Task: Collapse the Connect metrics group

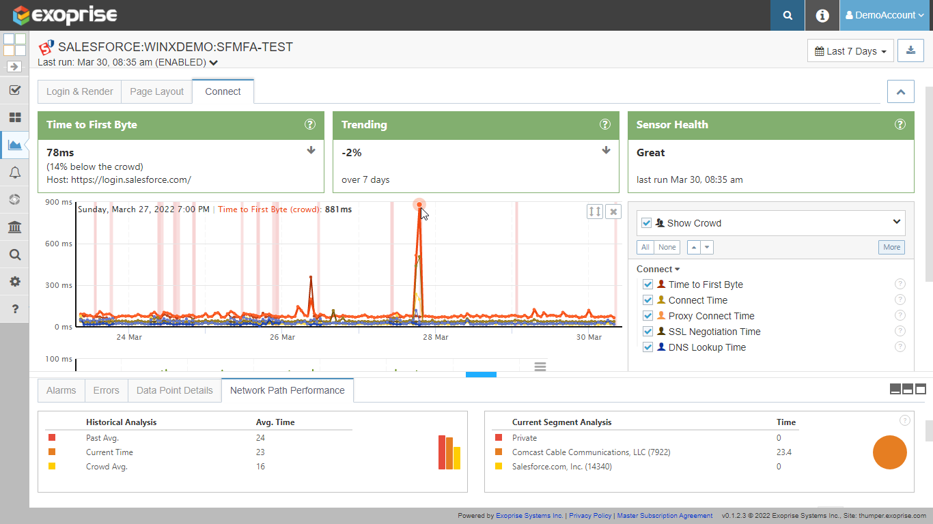Action: tap(658, 269)
